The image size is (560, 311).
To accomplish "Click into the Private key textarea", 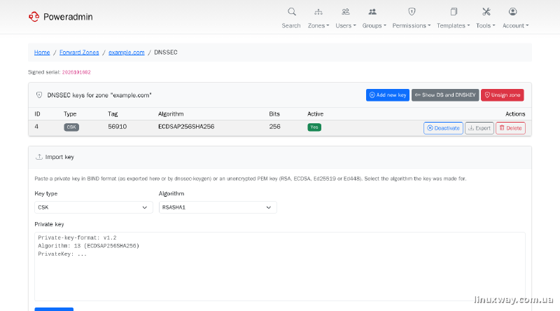I will point(279,266).
